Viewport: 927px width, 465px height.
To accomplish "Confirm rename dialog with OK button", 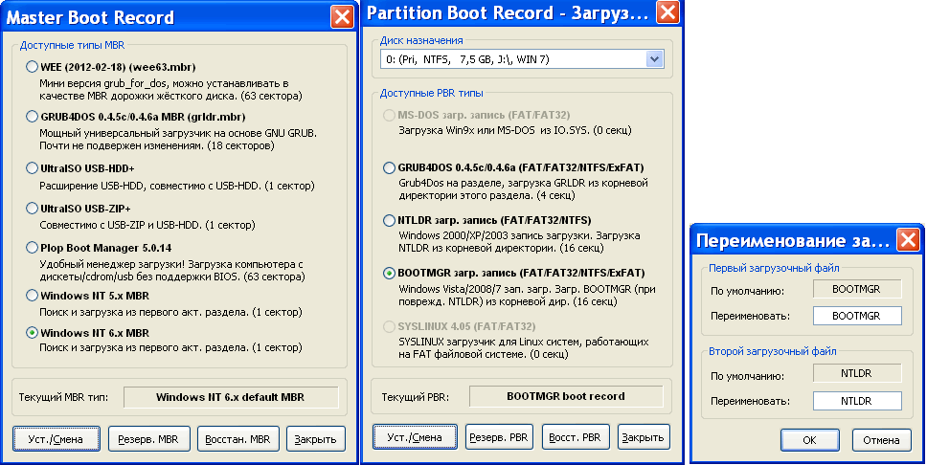I will pos(809,440).
